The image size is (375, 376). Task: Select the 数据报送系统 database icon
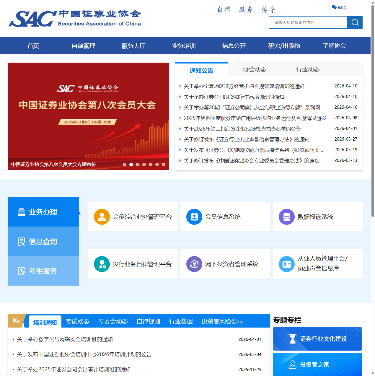[x=286, y=217]
